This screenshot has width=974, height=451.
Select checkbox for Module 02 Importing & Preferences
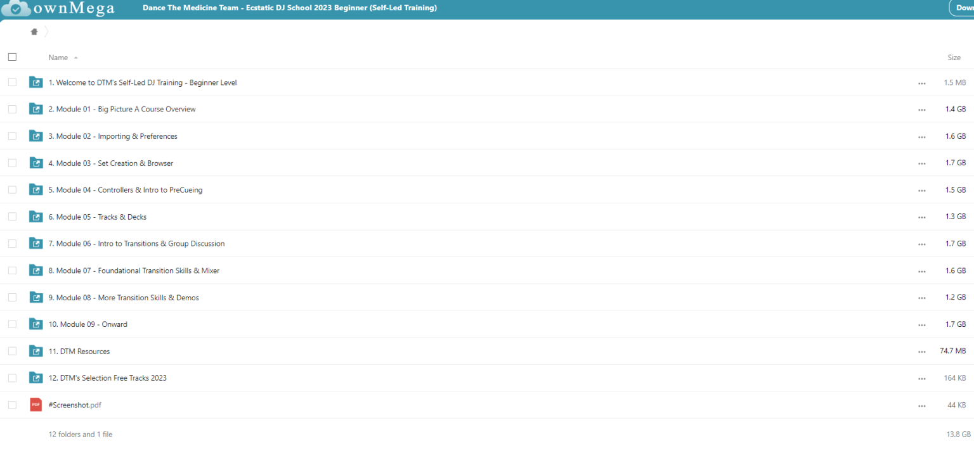pyautogui.click(x=12, y=136)
